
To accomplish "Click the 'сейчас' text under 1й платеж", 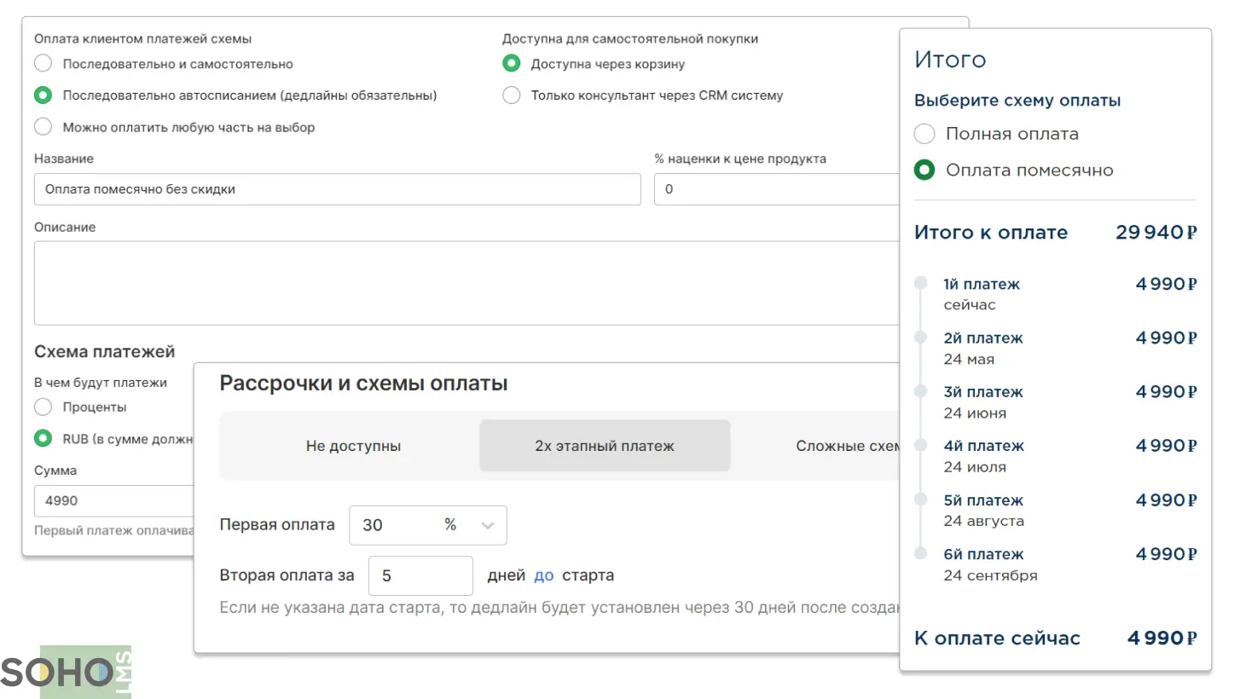I will tap(970, 305).
